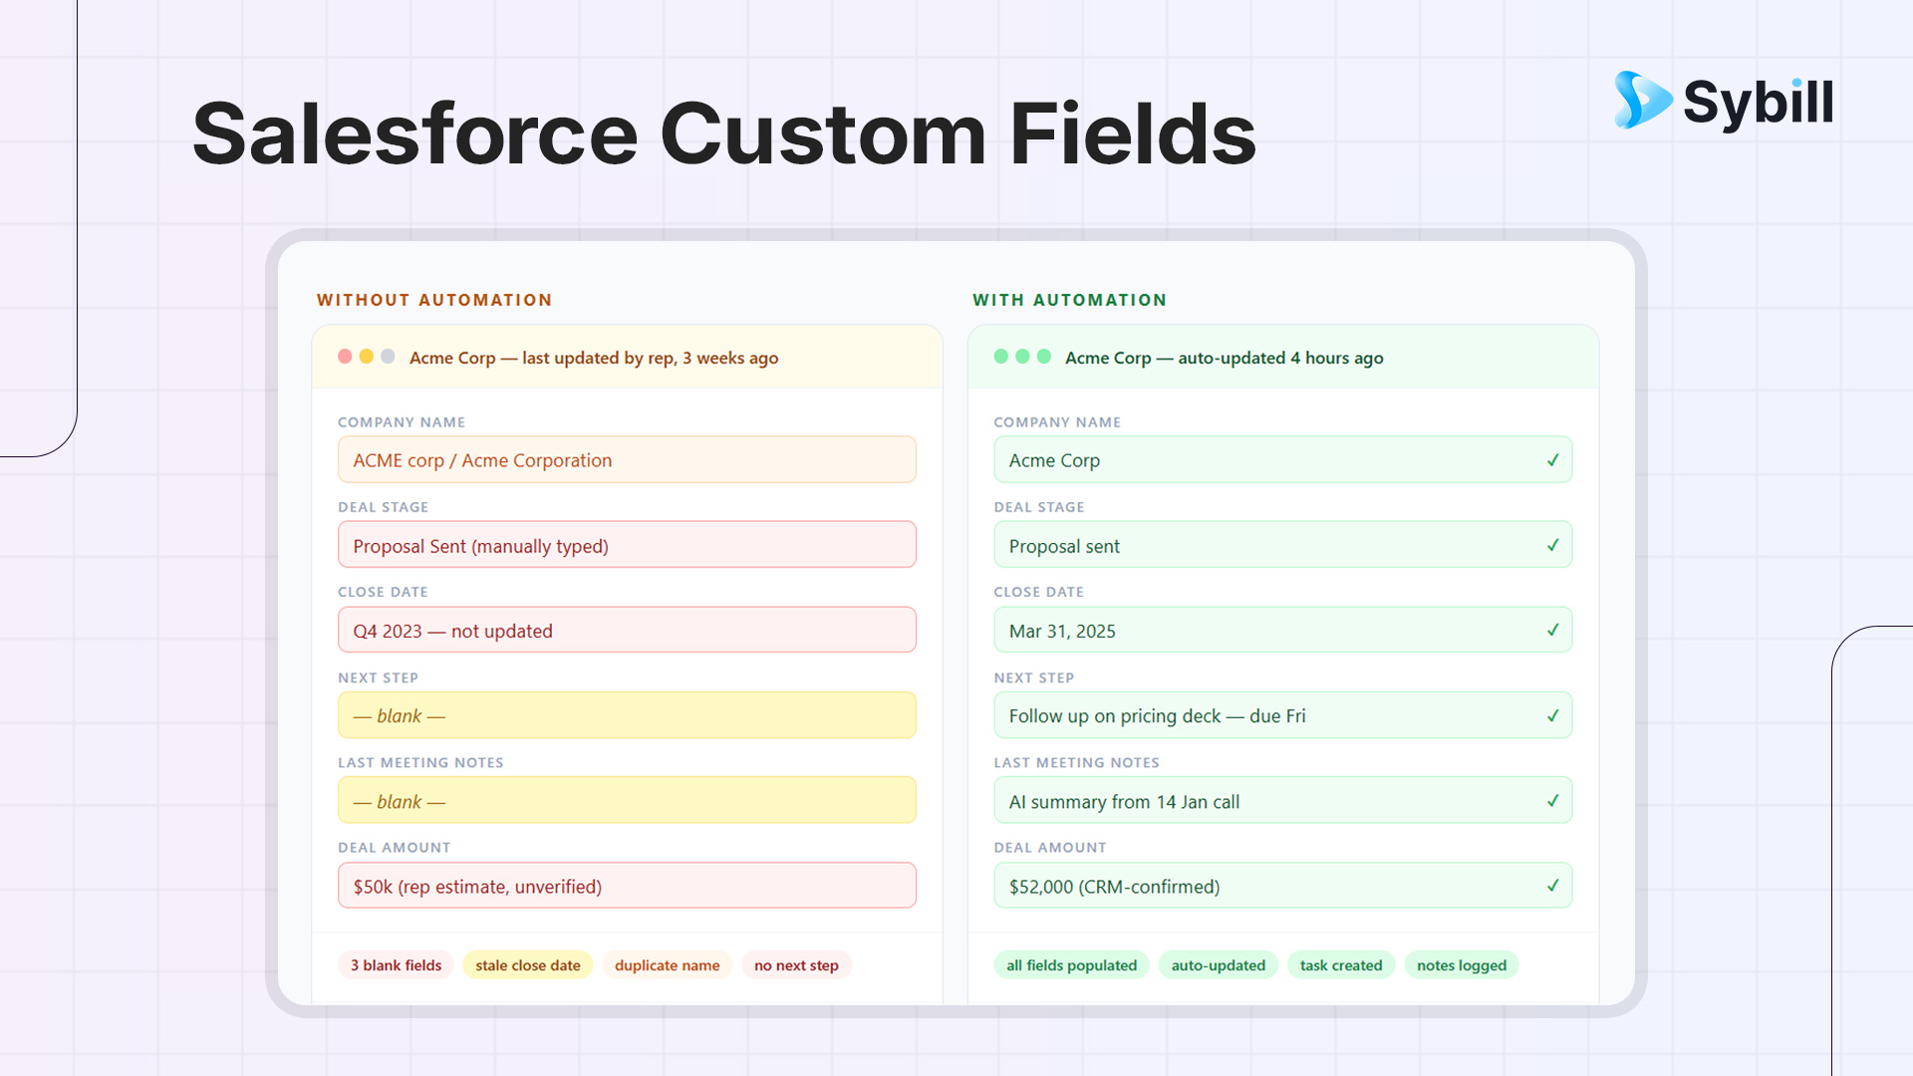The height and width of the screenshot is (1076, 1913).
Task: Click the third green dot in the auto-updated header
Action: point(1044,357)
